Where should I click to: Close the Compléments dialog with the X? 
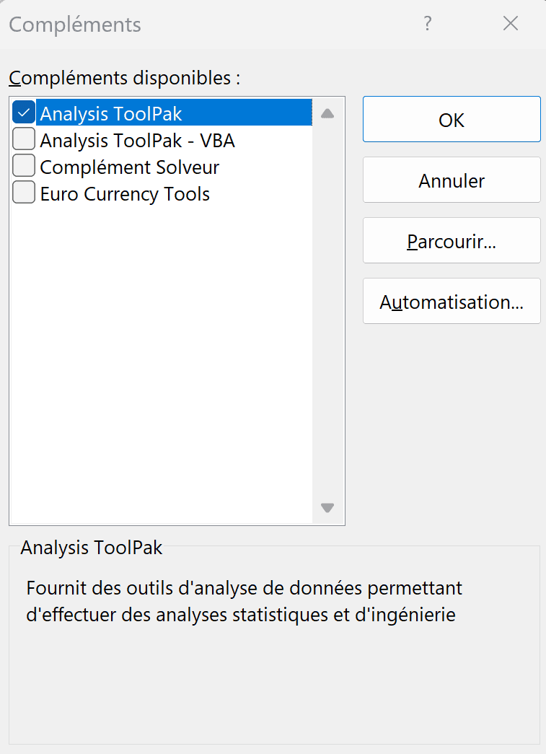tap(511, 24)
